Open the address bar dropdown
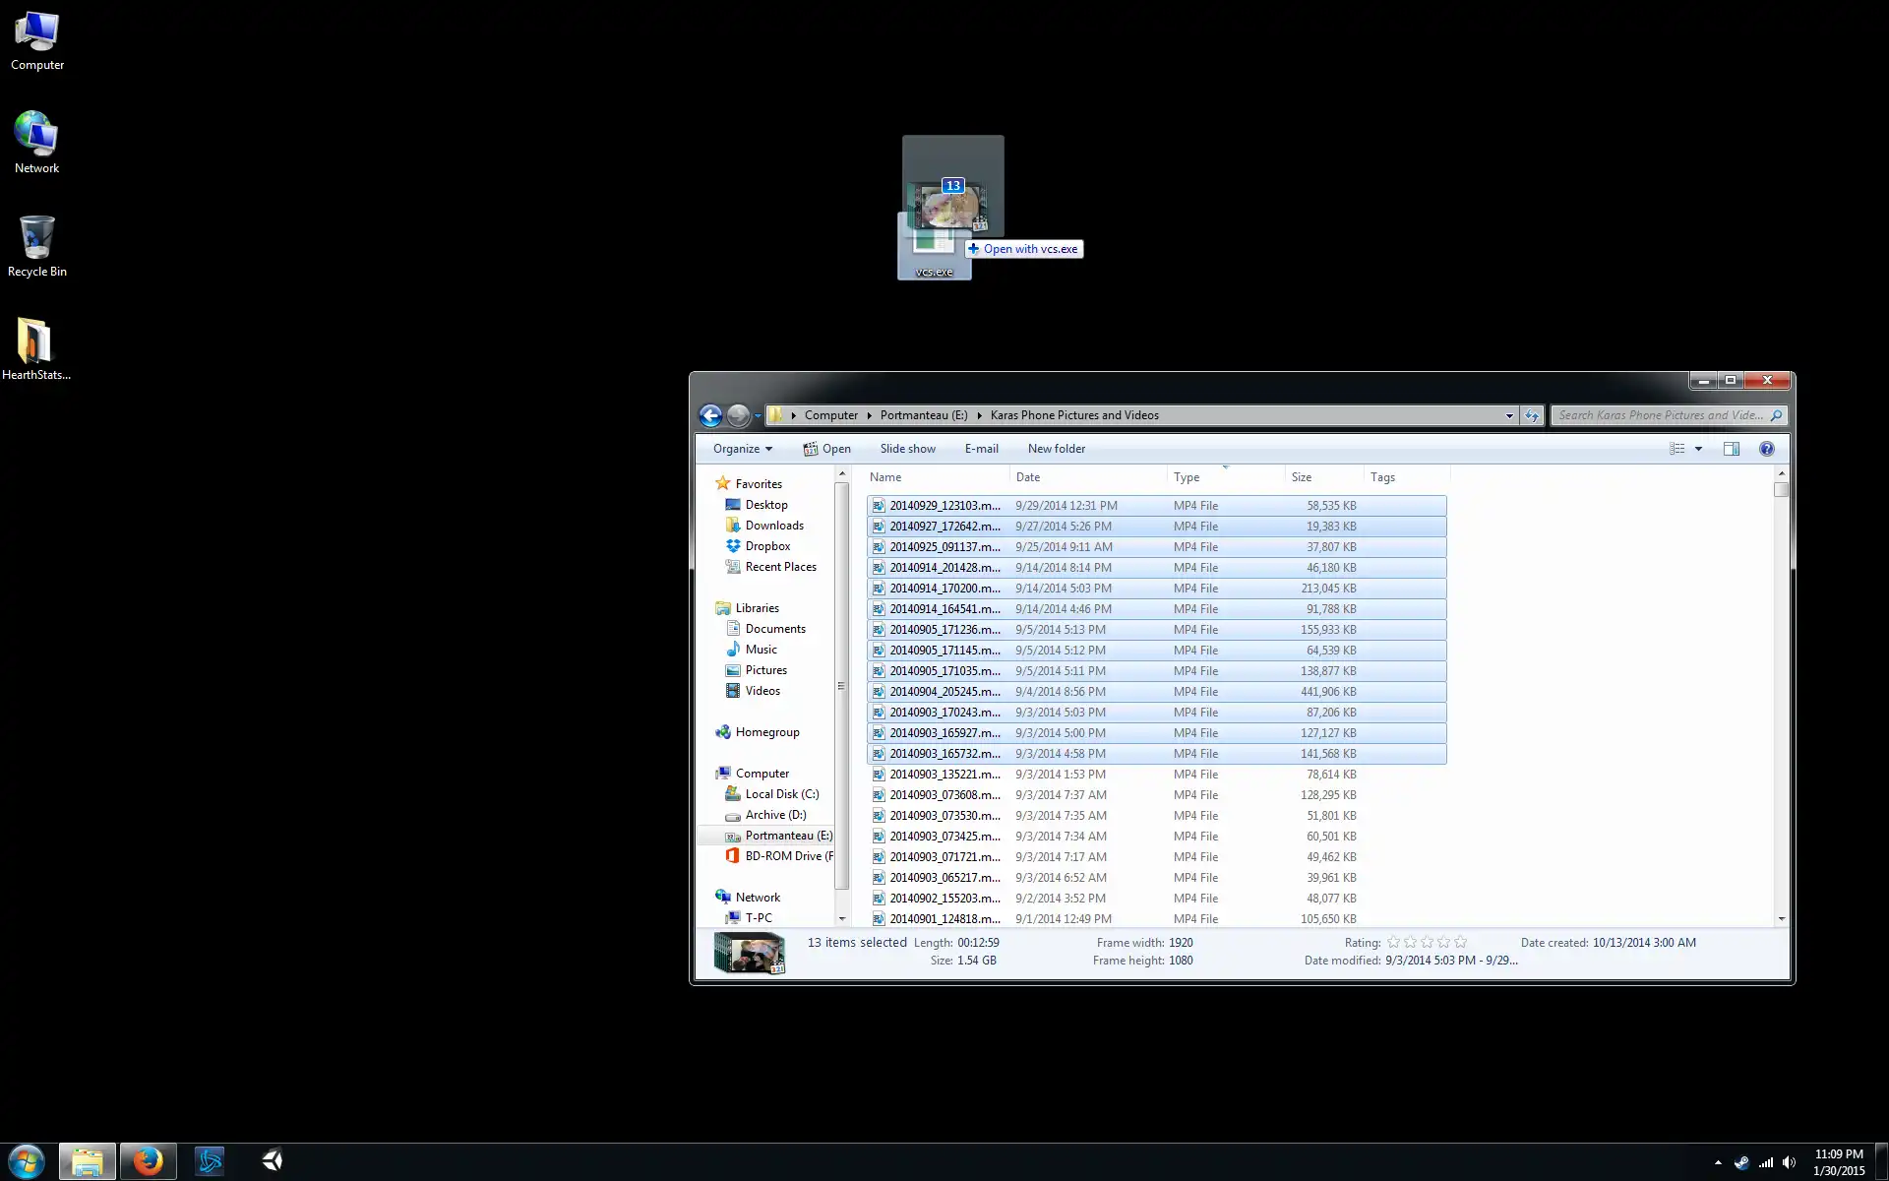 pos(1508,415)
